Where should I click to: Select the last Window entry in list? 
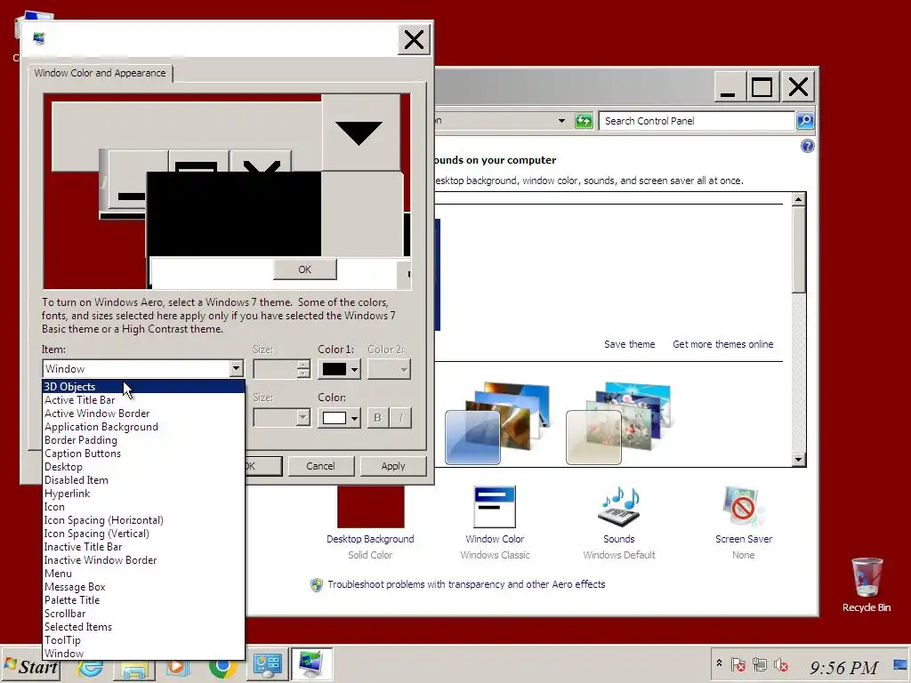tap(143, 654)
